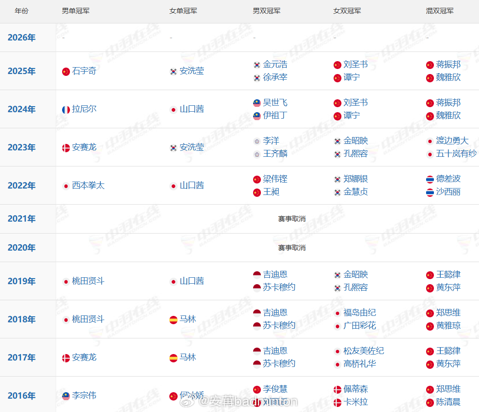Click the Korea flag beside 徐承宰
The image size is (479, 412).
pos(257,78)
